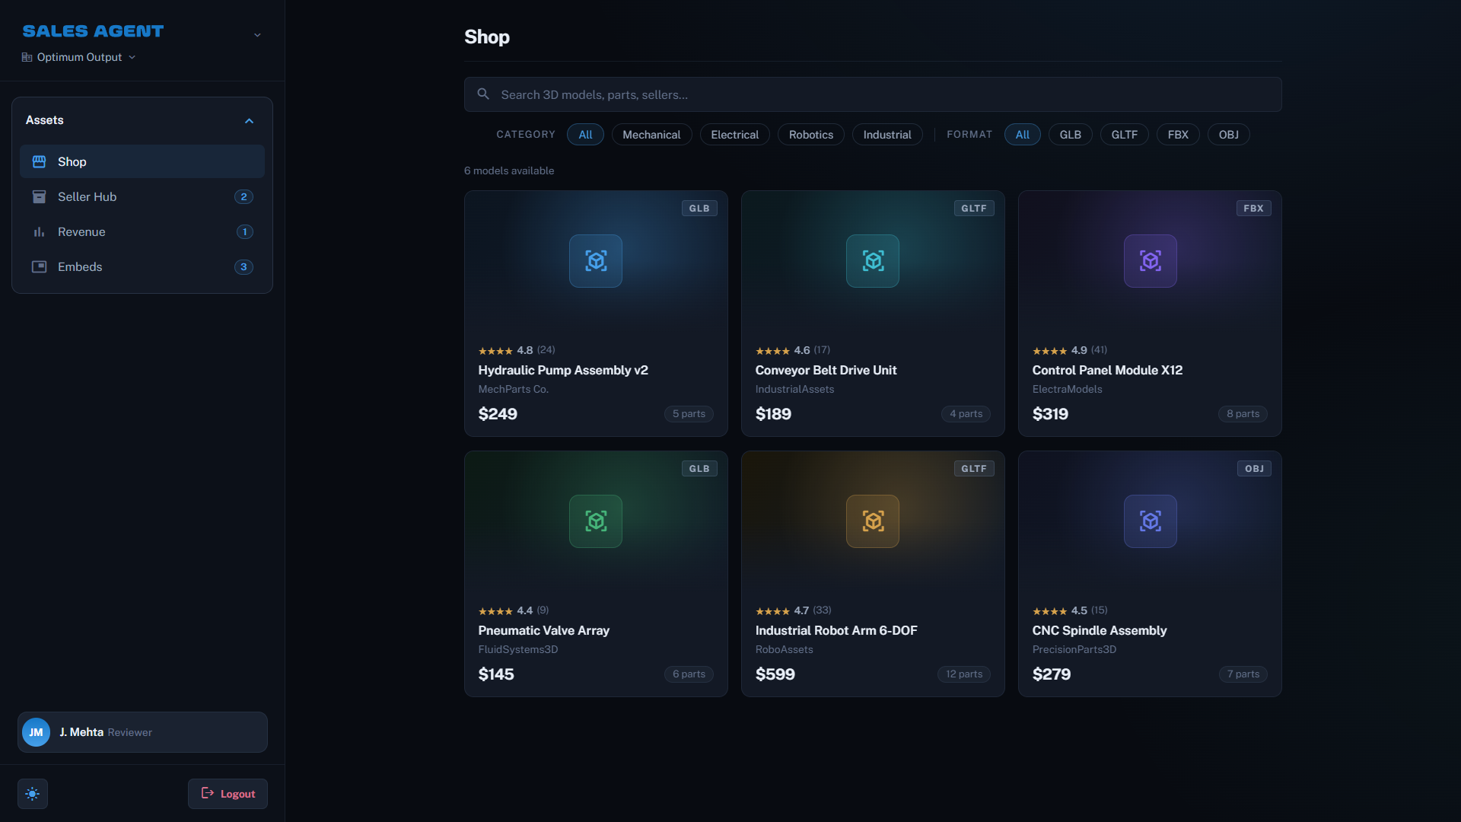This screenshot has width=1461, height=822.
Task: Click the Conveyor Belt Drive Unit cube icon
Action: [x=873, y=261]
